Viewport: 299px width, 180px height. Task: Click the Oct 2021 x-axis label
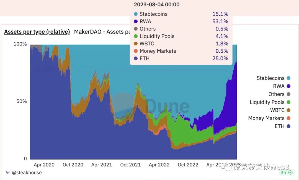point(130,165)
